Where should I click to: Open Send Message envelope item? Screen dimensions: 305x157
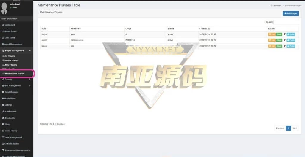11,92
